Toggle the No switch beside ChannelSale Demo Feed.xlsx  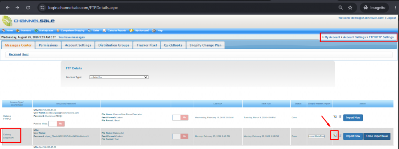point(180,118)
